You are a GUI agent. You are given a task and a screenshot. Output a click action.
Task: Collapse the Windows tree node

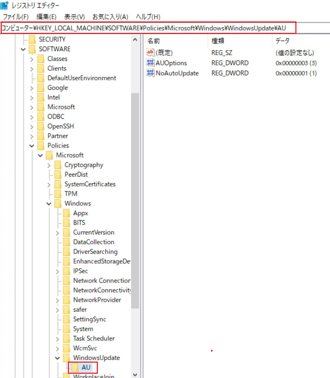[49, 203]
